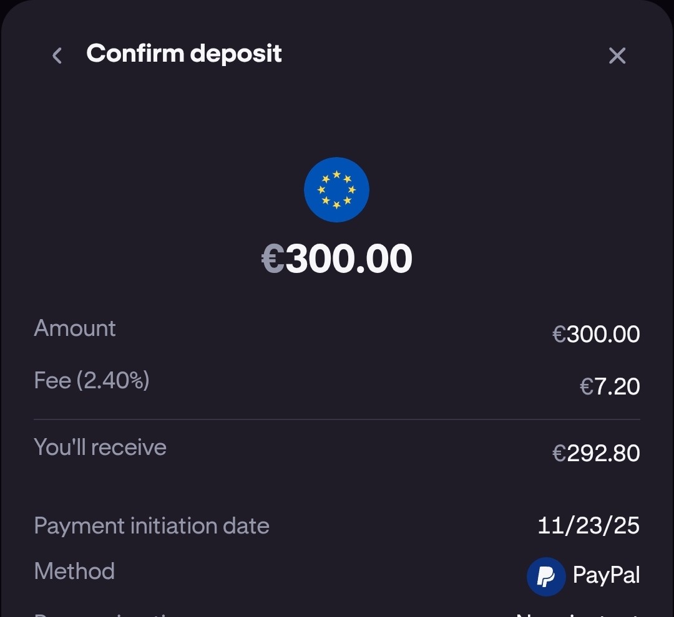This screenshot has height=617, width=674.
Task: Click the gray euro sign in the large amount
Action: coord(273,259)
